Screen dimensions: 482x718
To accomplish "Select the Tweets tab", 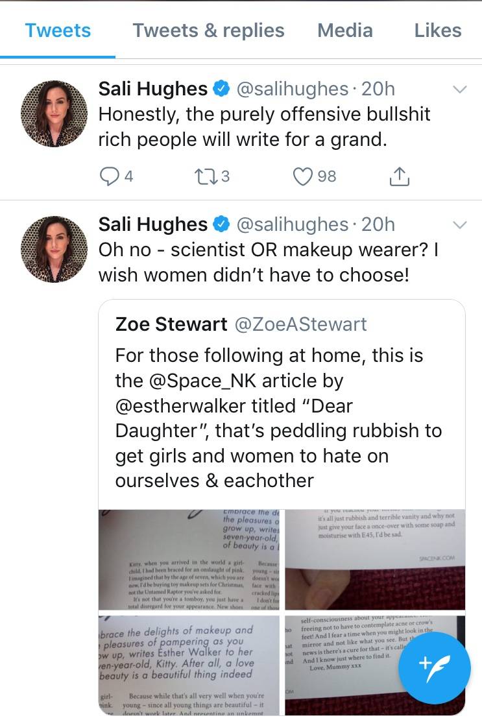I will tap(58, 30).
